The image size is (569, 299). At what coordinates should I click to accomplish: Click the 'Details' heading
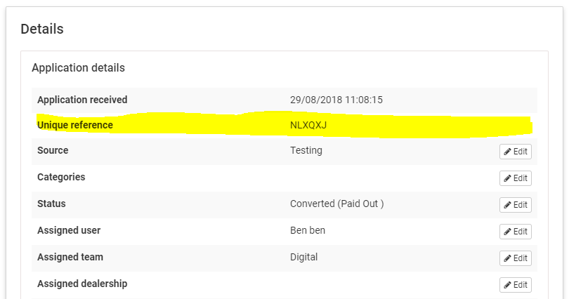pyautogui.click(x=42, y=29)
